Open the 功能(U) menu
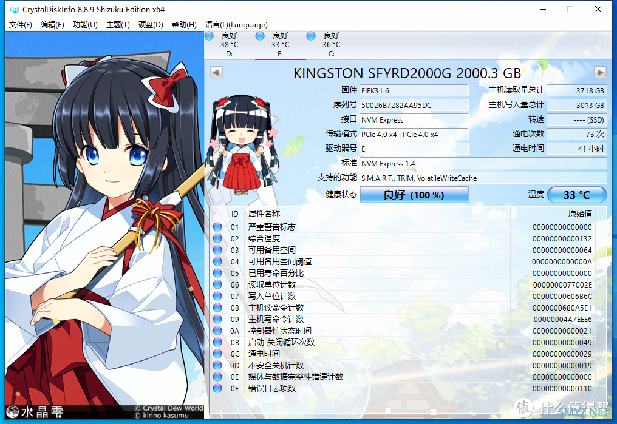Image resolution: width=617 pixels, height=424 pixels. pos(85,25)
